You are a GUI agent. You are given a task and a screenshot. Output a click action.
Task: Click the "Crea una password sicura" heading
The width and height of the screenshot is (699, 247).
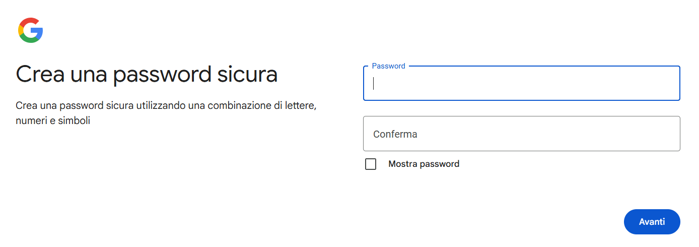click(x=147, y=74)
